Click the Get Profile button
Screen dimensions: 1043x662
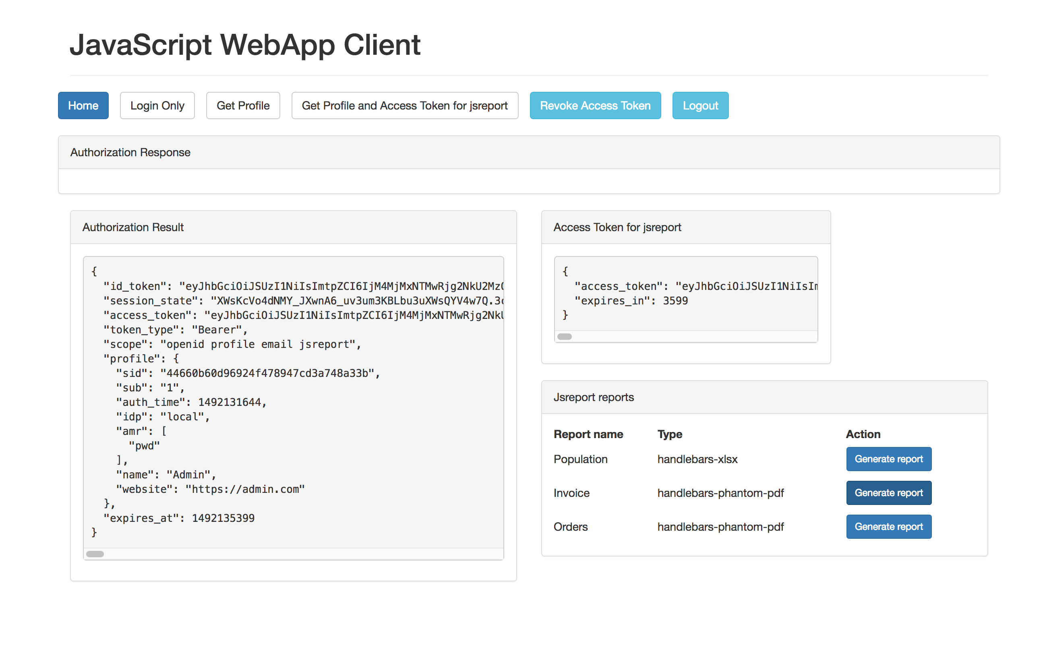[243, 105]
